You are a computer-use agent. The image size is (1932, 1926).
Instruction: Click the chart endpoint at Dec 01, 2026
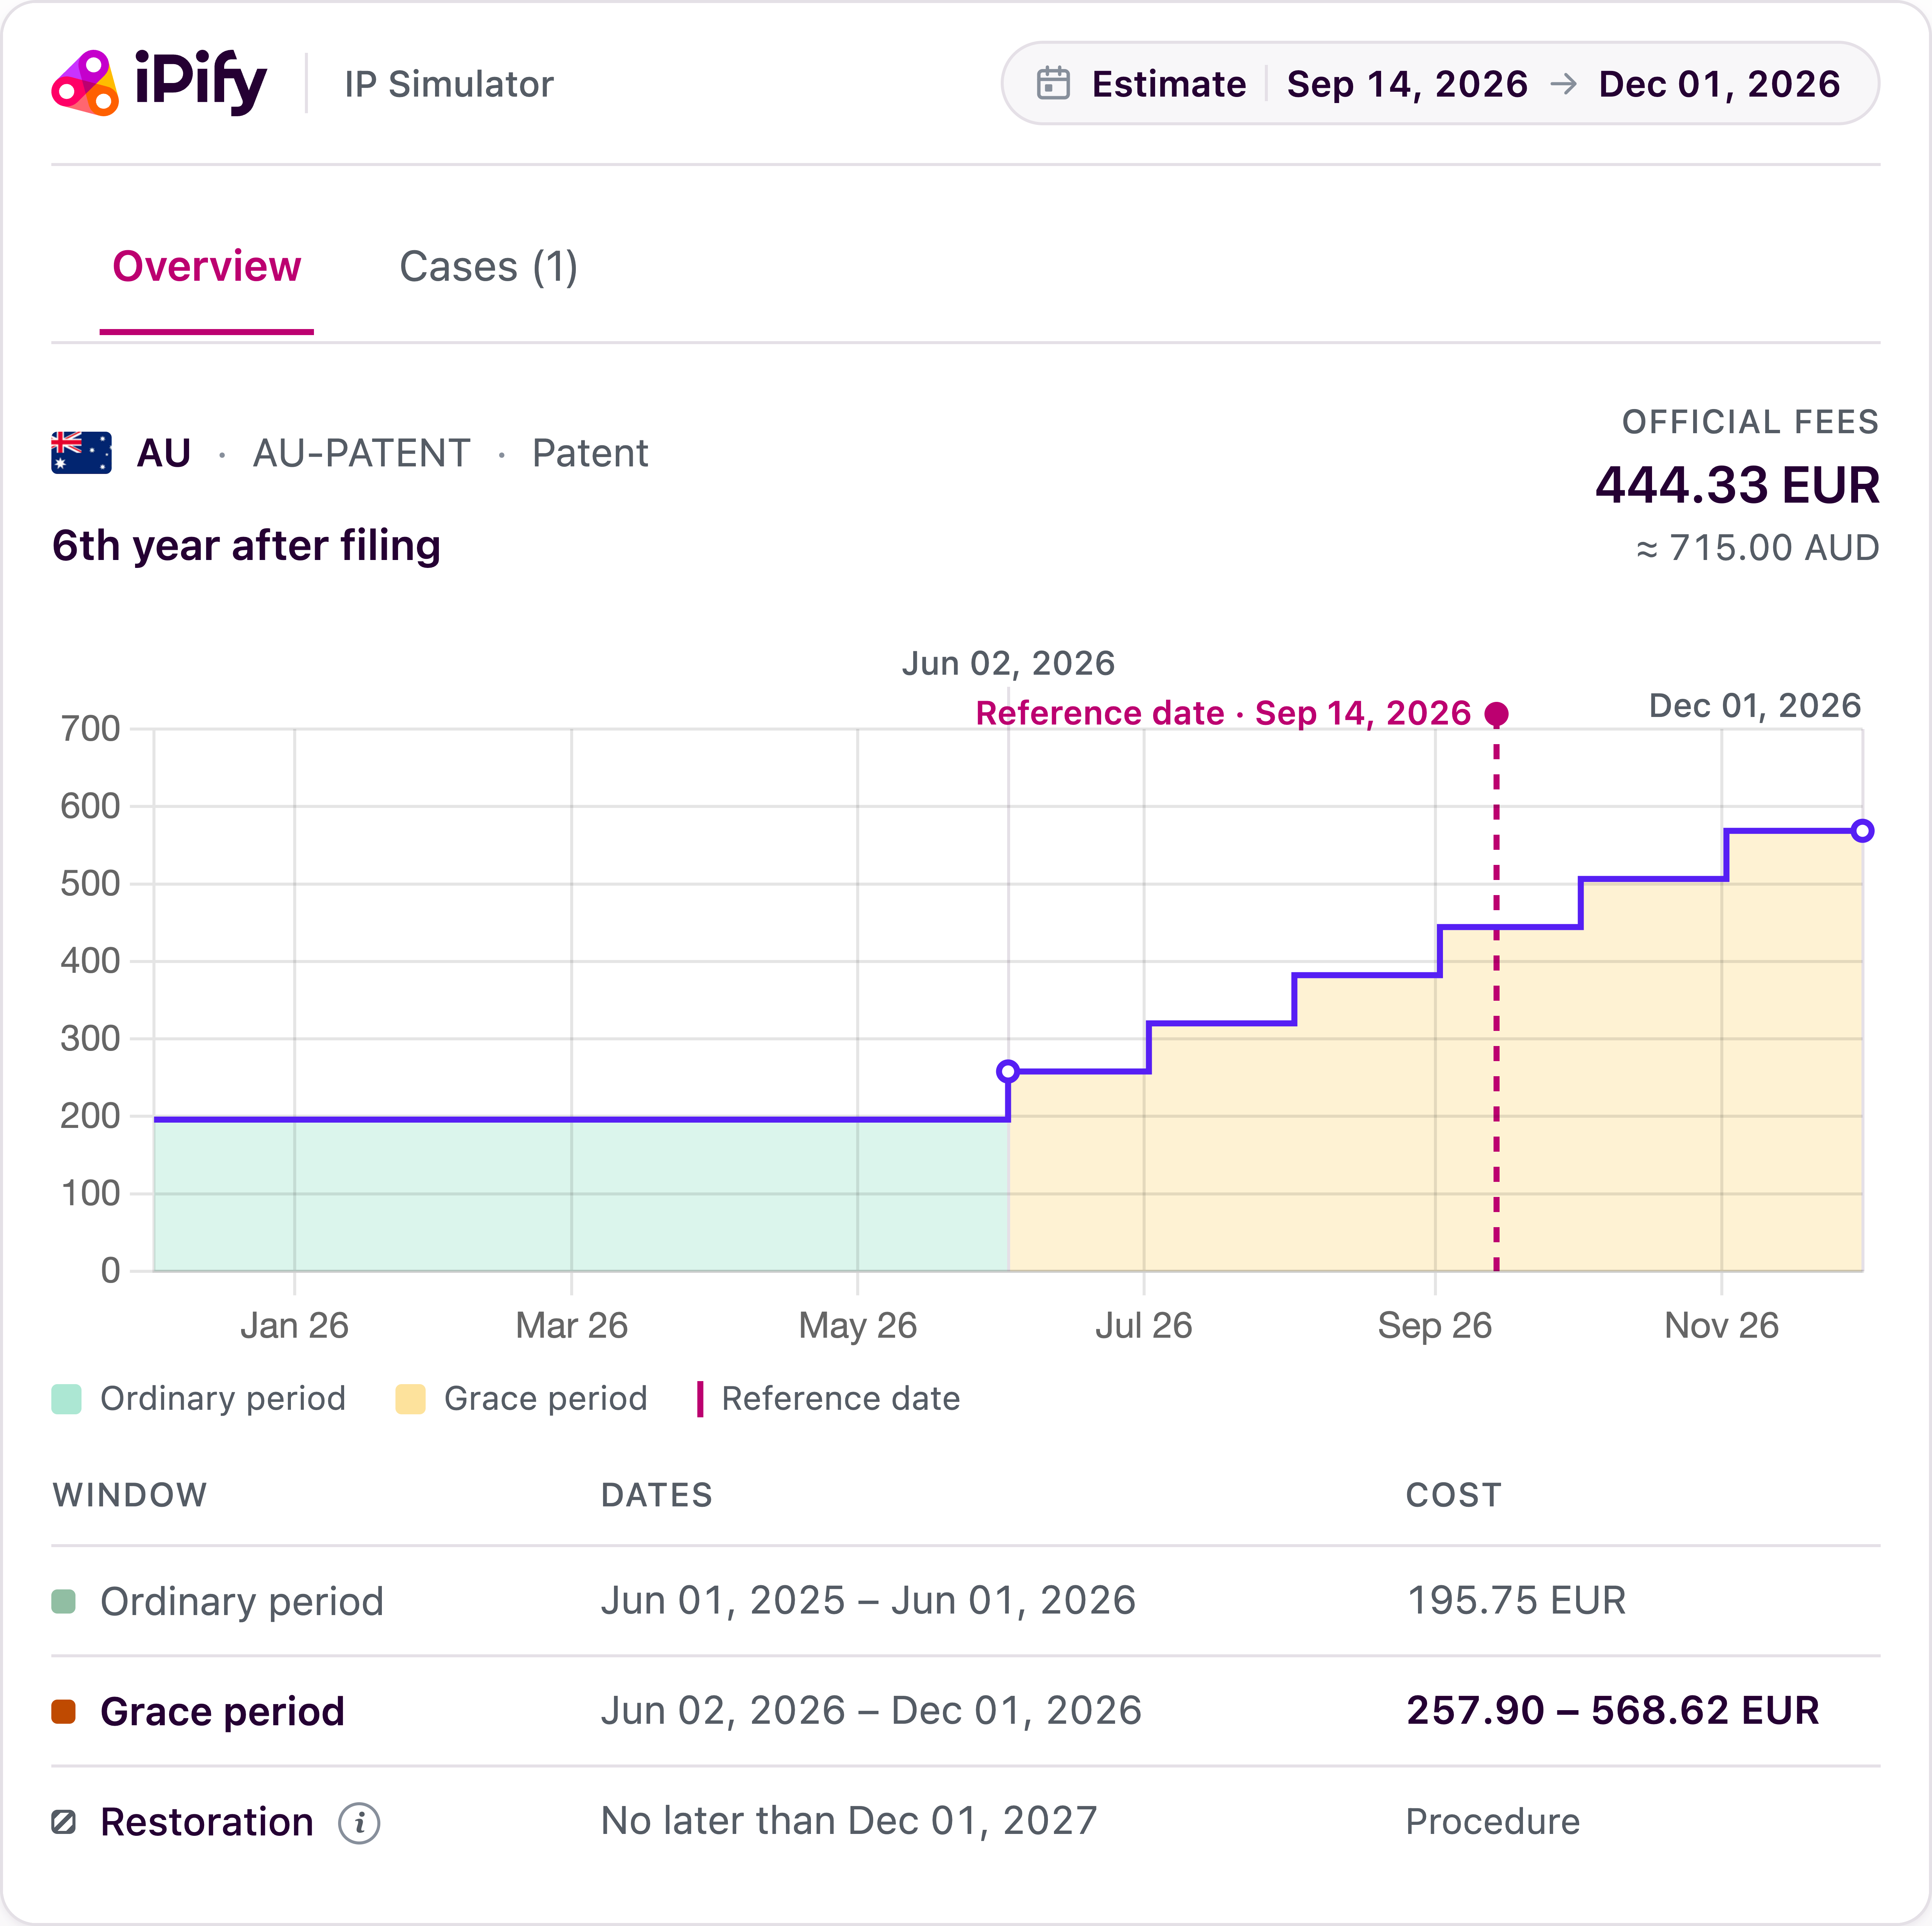click(1862, 831)
